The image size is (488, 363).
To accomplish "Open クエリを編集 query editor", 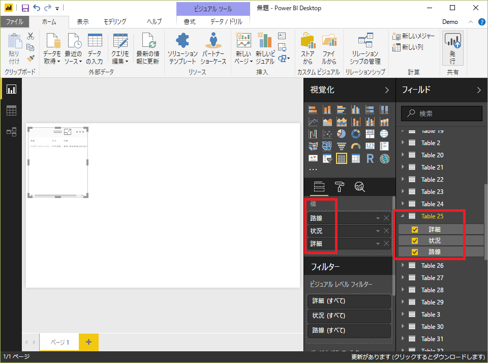I will (x=120, y=48).
